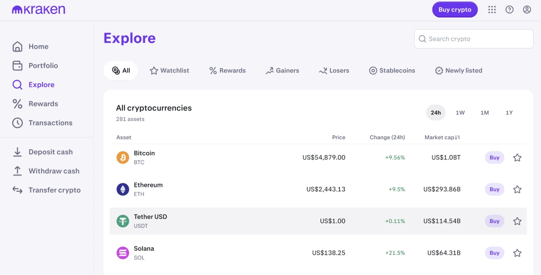This screenshot has height=275, width=541.
Task: Click the Solana coin icon
Action: click(123, 253)
